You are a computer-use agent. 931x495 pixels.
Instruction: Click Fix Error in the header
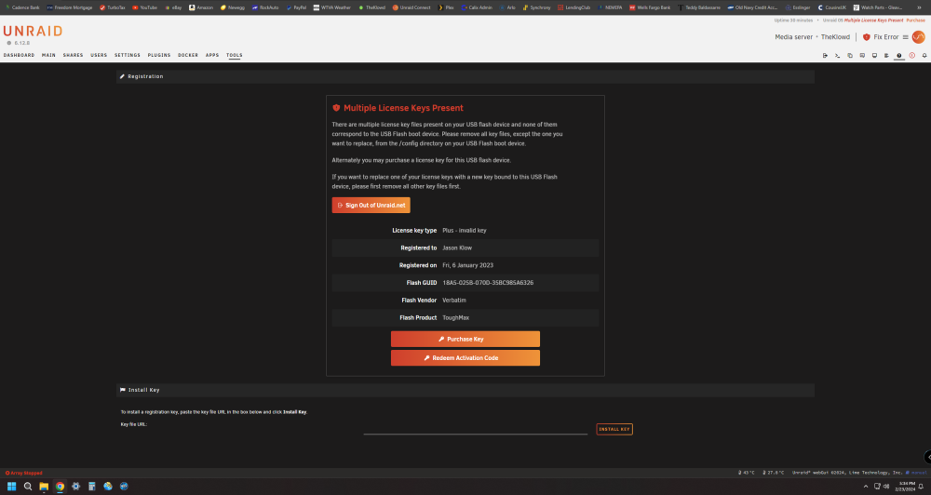click(x=886, y=37)
